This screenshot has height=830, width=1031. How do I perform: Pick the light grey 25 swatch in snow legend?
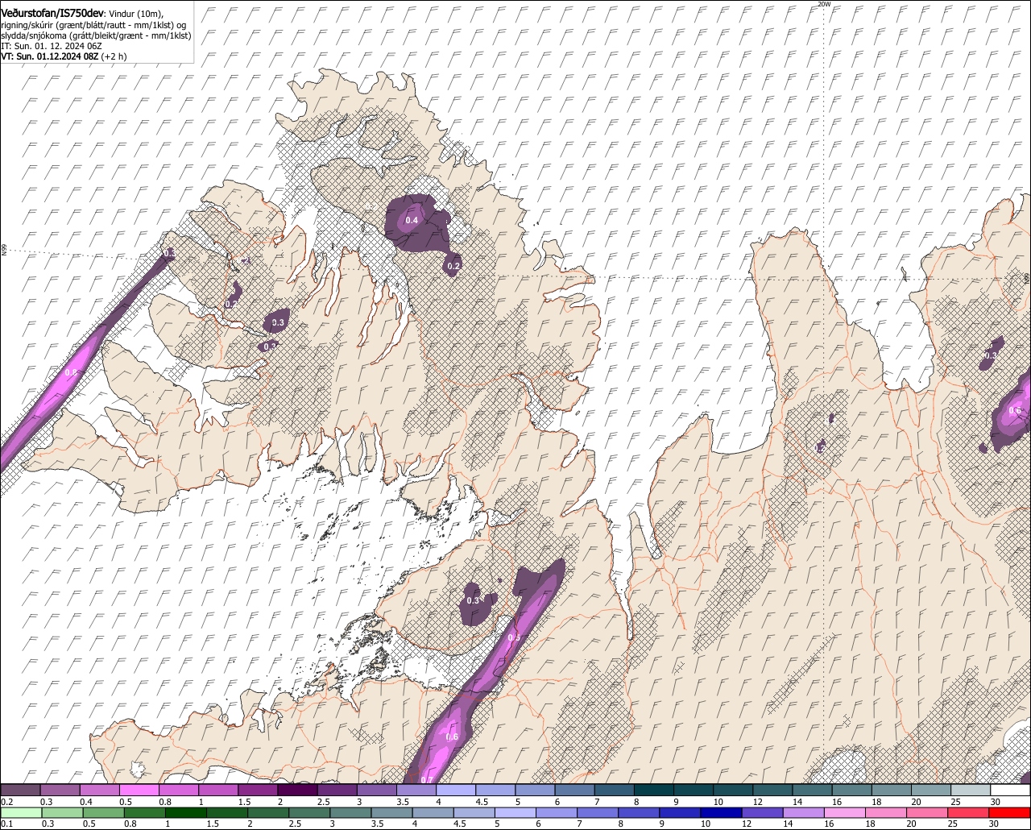(x=971, y=791)
